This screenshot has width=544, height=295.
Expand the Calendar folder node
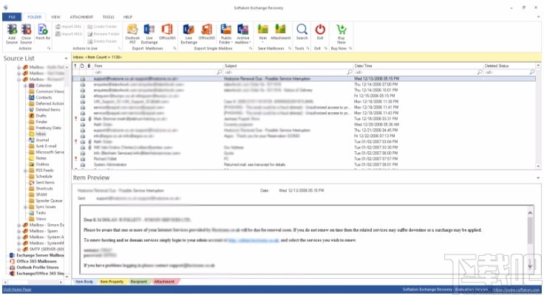(x=25, y=86)
